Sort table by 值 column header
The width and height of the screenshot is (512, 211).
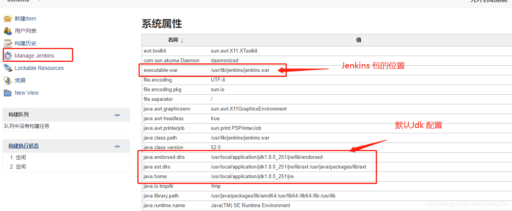[x=359, y=40]
